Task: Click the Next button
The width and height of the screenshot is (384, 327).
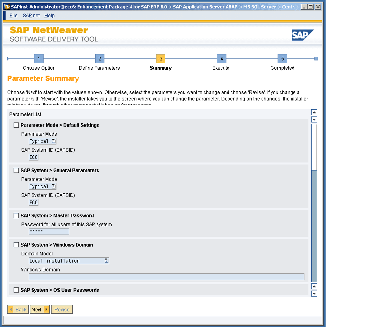Action: tap(40, 309)
